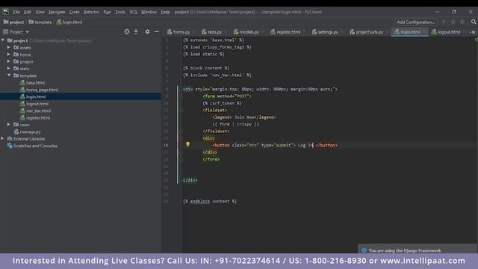Click the Scratches and Consoles icon
The image size is (478, 269).
[10, 146]
